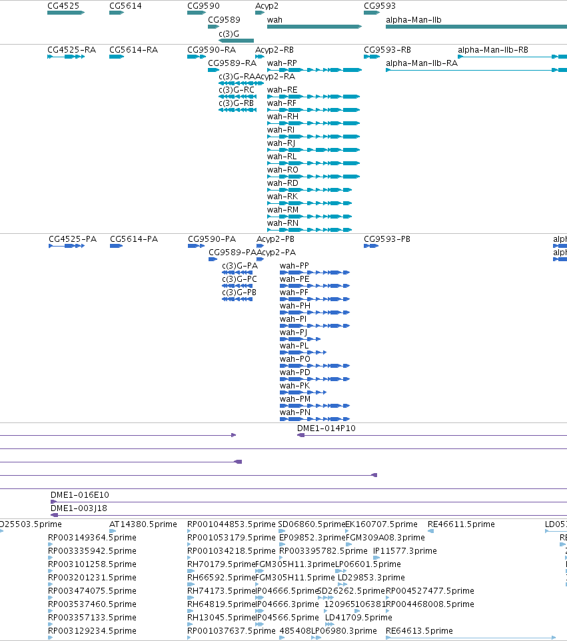
Task: Select protein c(3)G-PC
Action: [x=240, y=279]
